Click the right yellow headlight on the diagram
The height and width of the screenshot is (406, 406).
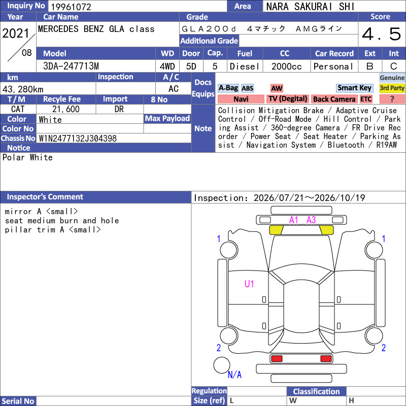pyautogui.click(x=326, y=230)
